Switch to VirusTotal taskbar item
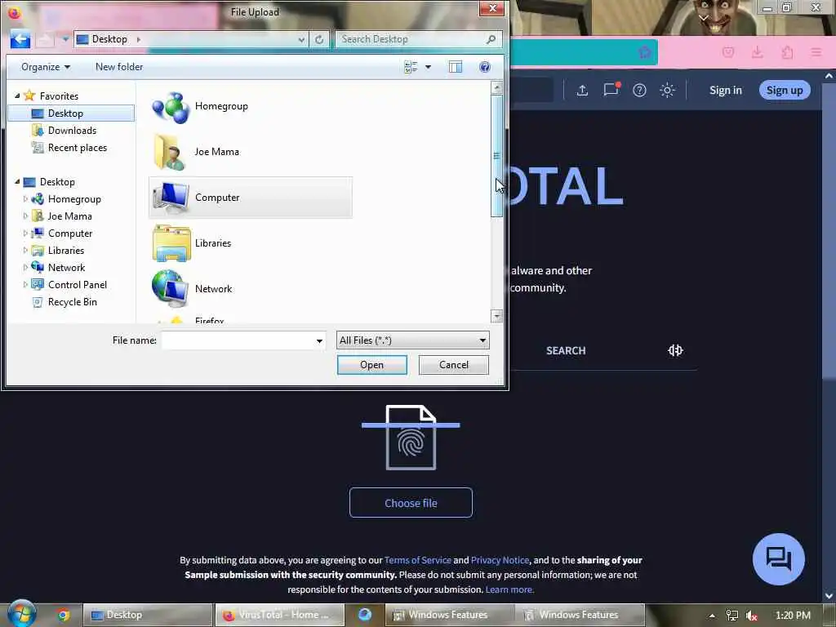This screenshot has width=836, height=627. (278, 615)
